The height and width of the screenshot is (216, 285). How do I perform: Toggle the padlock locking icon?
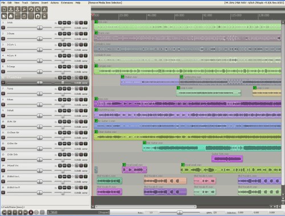(x=44, y=16)
